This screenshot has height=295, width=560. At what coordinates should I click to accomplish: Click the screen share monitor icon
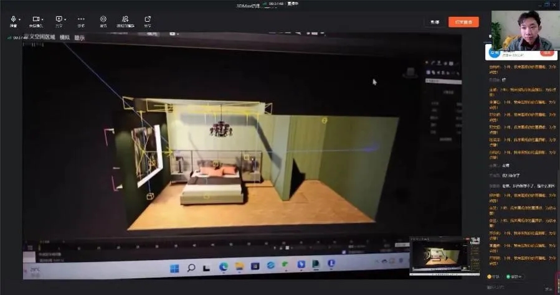pos(59,19)
